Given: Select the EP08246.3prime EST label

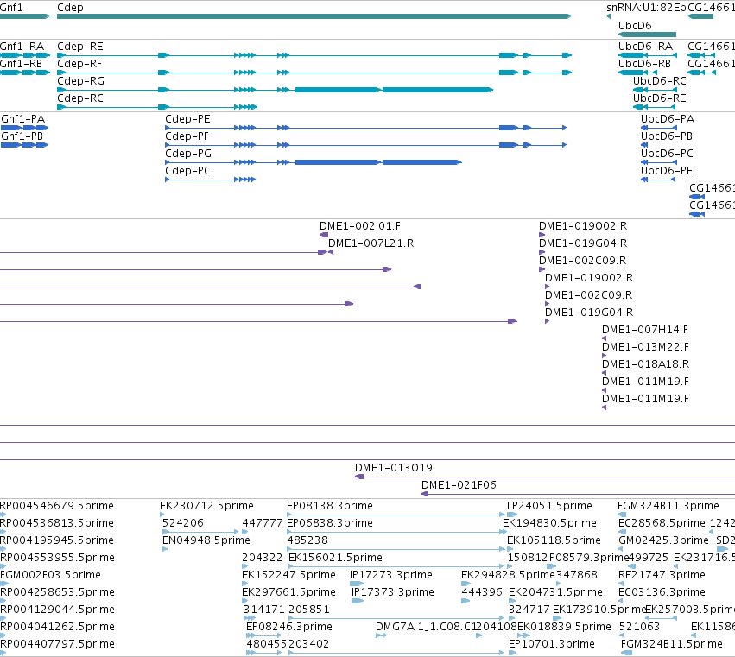Looking at the screenshot, I should [289, 627].
